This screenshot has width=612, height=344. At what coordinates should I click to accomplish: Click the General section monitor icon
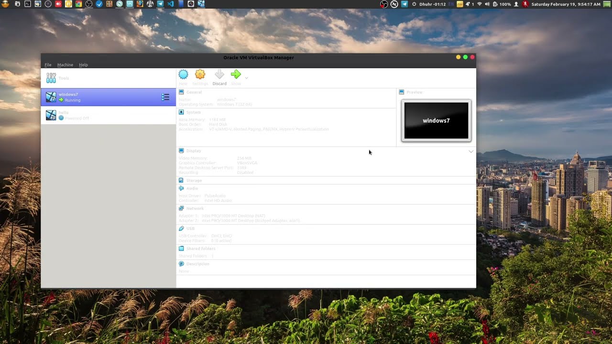point(181,92)
